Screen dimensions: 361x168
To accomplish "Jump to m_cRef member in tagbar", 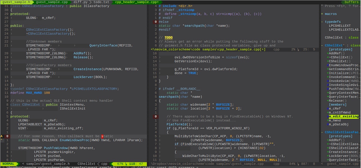I will [x=334, y=109].
